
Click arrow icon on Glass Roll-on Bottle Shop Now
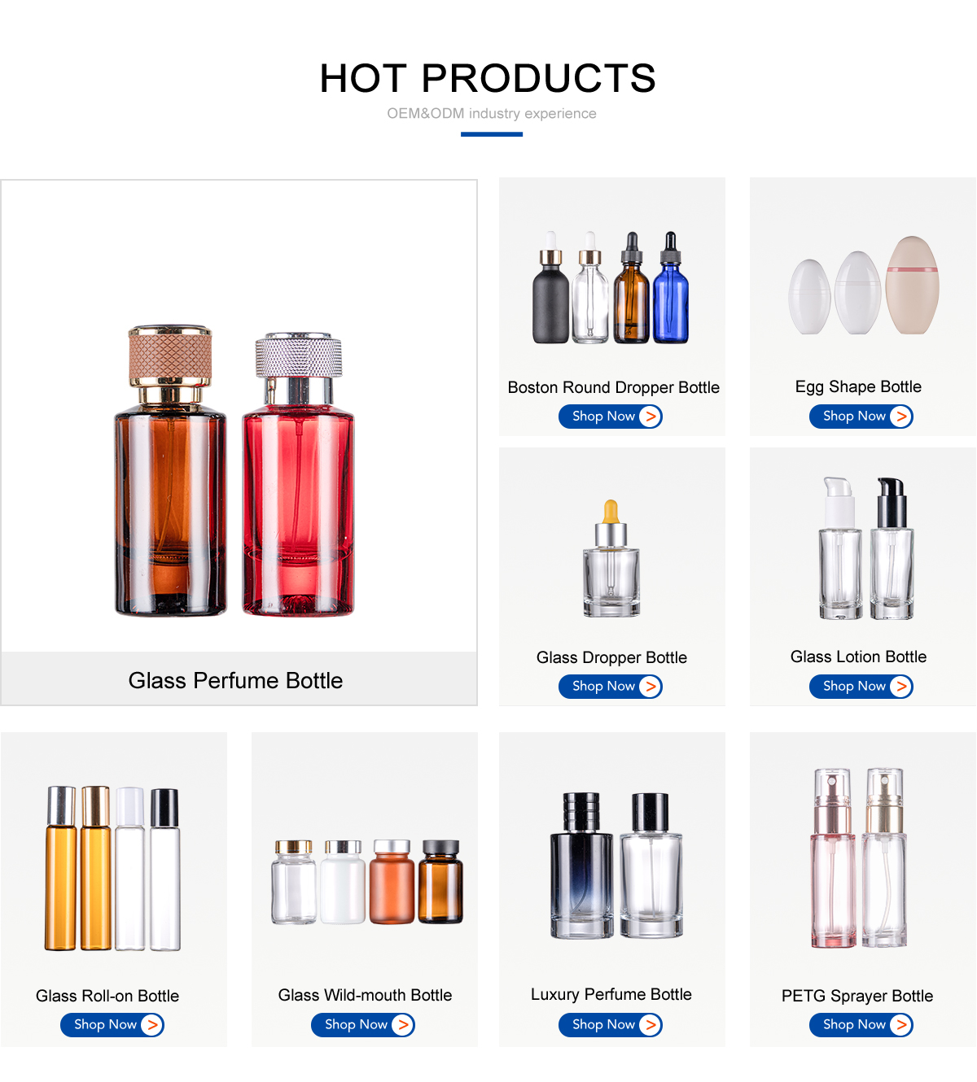(151, 1025)
